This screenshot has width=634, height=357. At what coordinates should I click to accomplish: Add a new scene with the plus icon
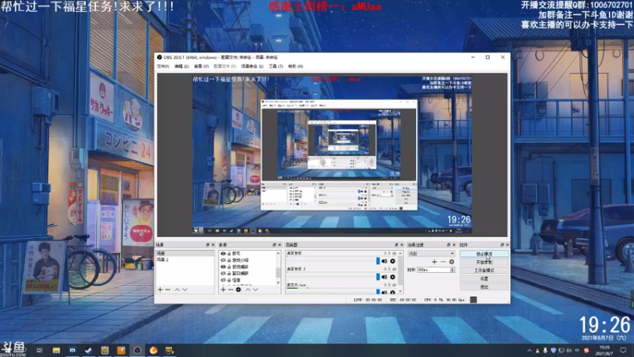[x=160, y=290]
